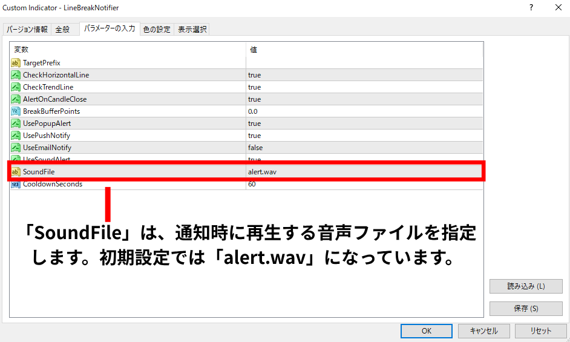
Task: Open the バージョン情報 tab
Action: [27, 30]
